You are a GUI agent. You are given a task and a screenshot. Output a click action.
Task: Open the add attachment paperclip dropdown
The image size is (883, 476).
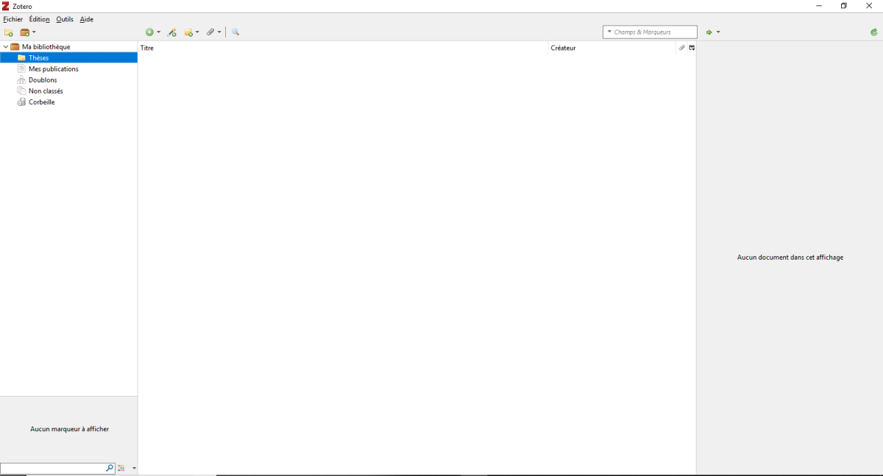pos(213,32)
